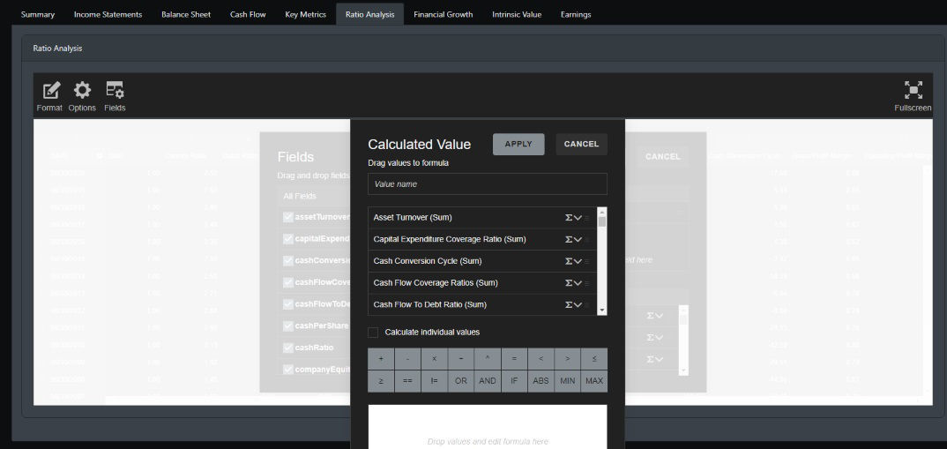Uncheck the cashRatio field checkbox
947x449 pixels.
[x=288, y=348]
